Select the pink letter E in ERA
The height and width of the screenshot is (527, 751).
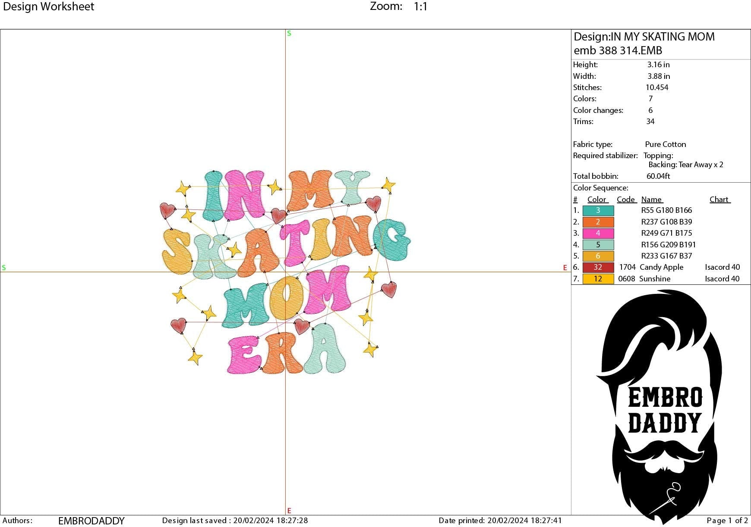243,355
